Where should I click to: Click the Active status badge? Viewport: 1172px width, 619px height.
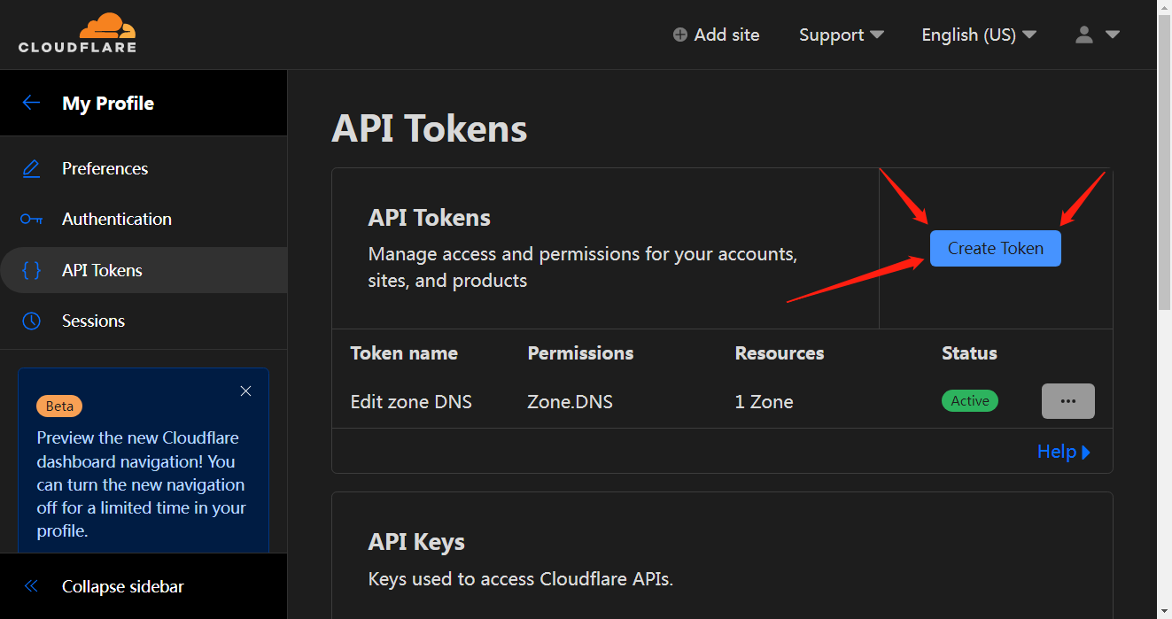(x=970, y=401)
